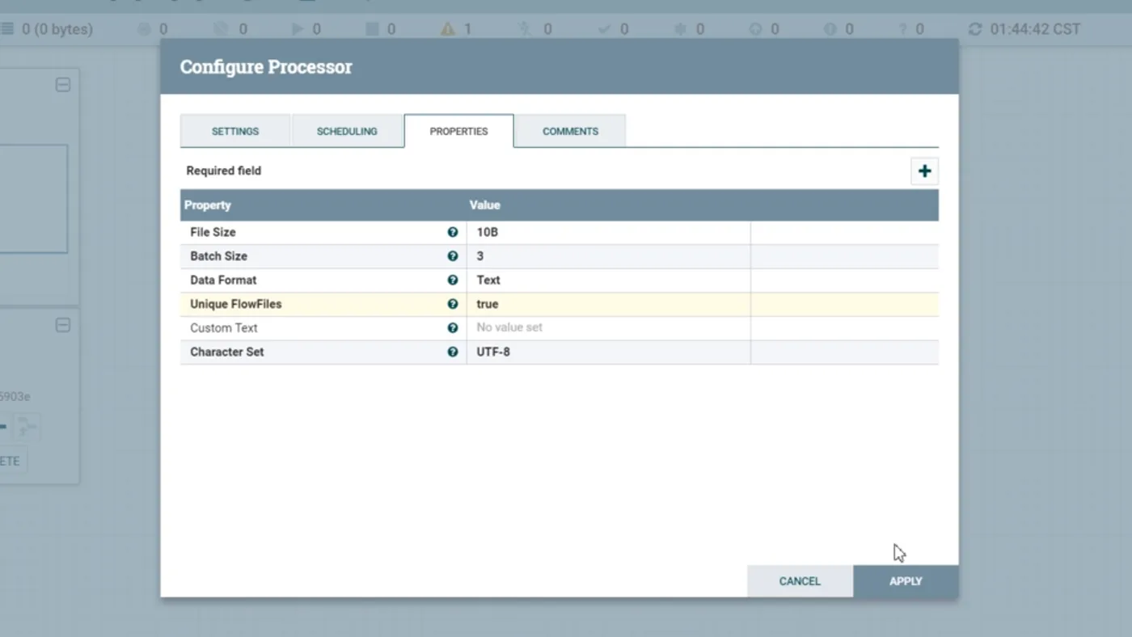Click the 'Configure Processor' dialog title
This screenshot has width=1132, height=637.
266,67
